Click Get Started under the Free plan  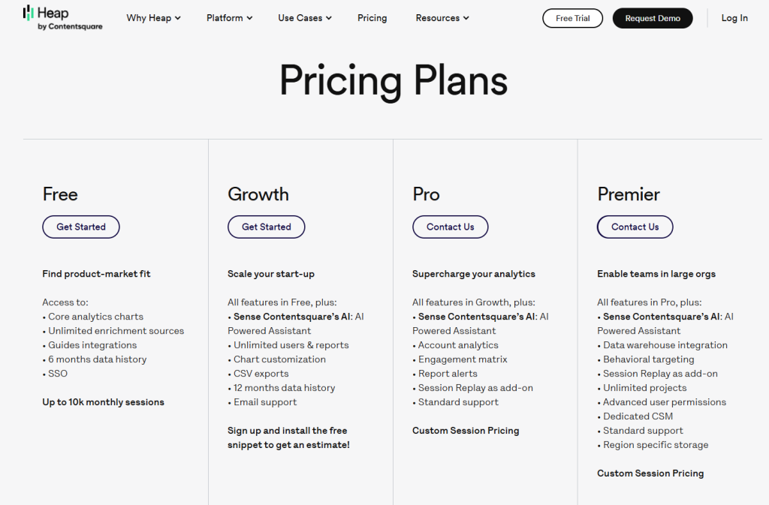pos(81,227)
